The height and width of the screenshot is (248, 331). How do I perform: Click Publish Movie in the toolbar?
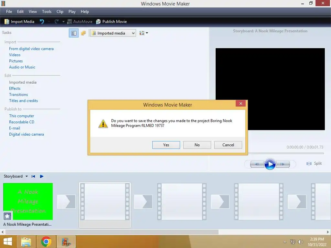pos(112,22)
